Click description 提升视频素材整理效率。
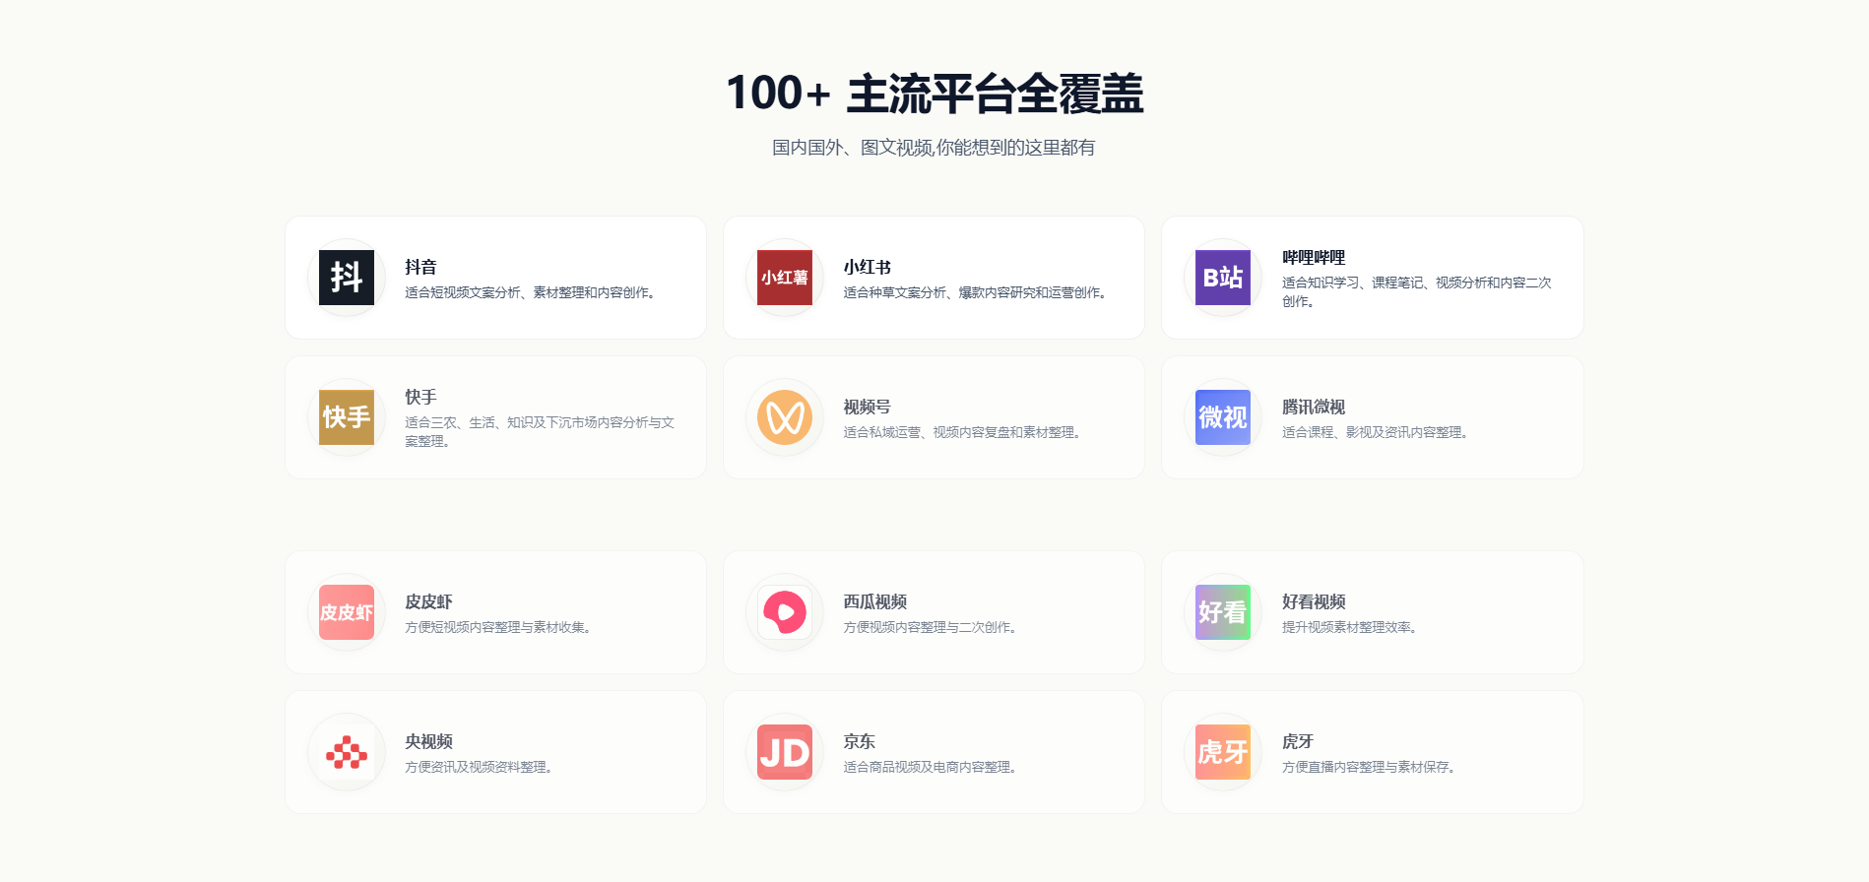Image resolution: width=1869 pixels, height=882 pixels. tap(1352, 627)
